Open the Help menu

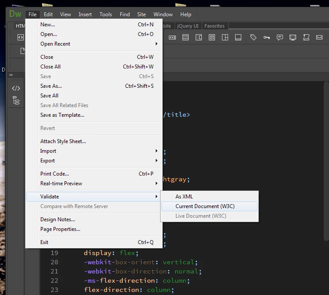click(x=186, y=14)
